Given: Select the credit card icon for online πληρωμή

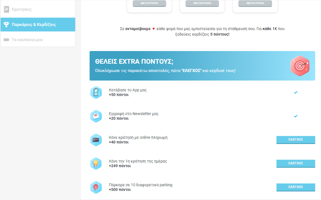Looking at the screenshot, I should (96, 140).
